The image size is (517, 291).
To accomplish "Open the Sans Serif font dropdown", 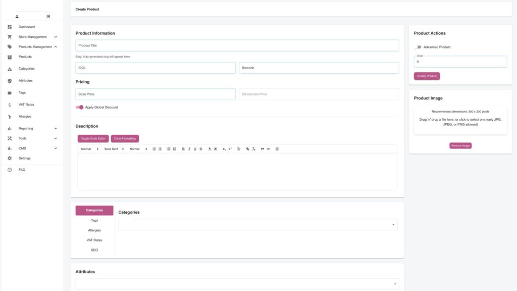I will (111, 149).
